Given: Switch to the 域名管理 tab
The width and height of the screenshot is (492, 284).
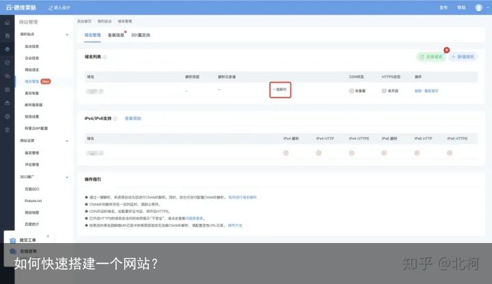Looking at the screenshot, I should (x=92, y=35).
